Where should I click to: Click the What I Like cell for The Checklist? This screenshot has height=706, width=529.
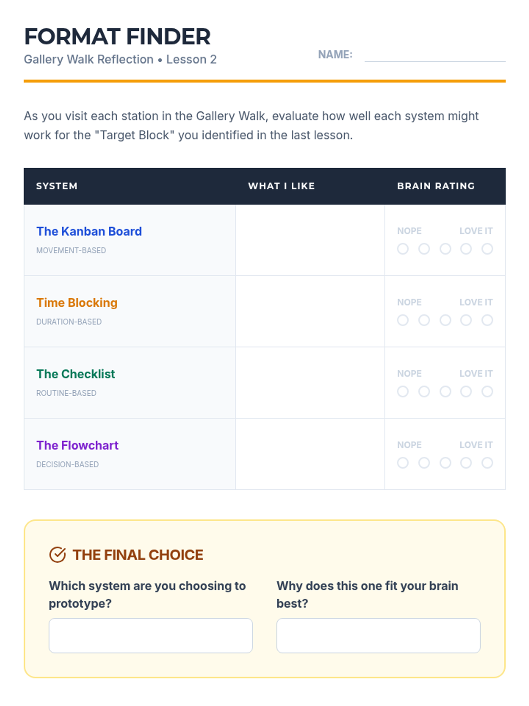tap(310, 383)
